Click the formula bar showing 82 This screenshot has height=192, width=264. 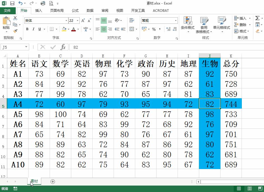click(x=167, y=47)
